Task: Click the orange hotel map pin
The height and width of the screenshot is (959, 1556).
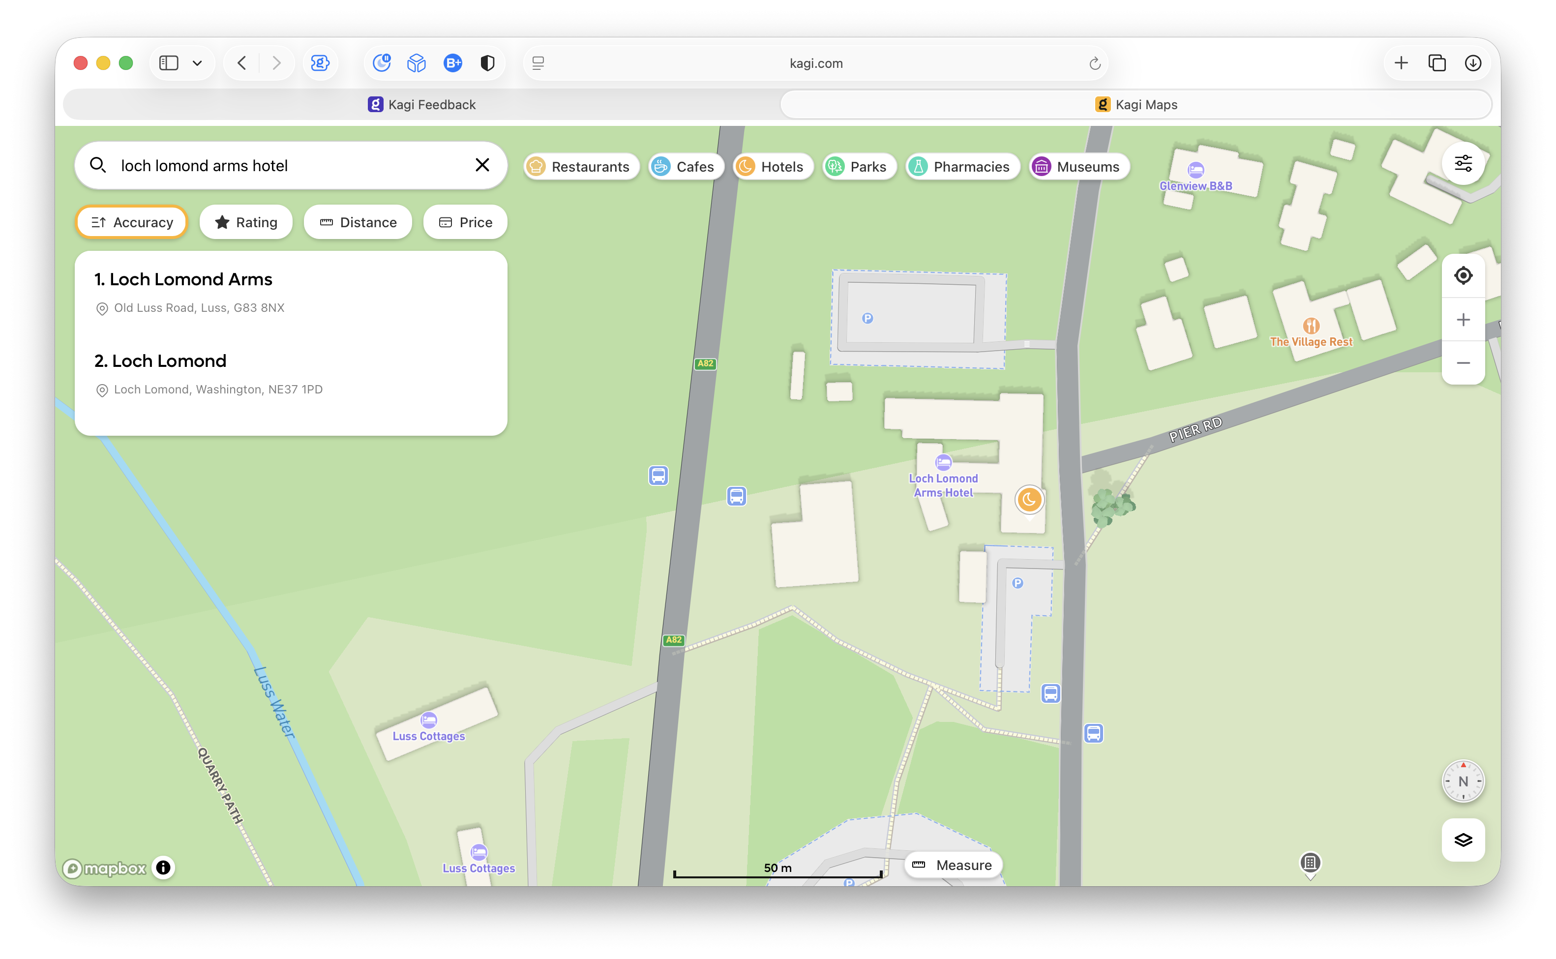Action: 1028,500
